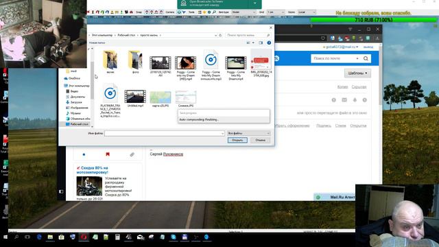This screenshot has height=247, width=439.
Task: Open the 'Шаблоны' templates dropdown
Action: click(357, 73)
